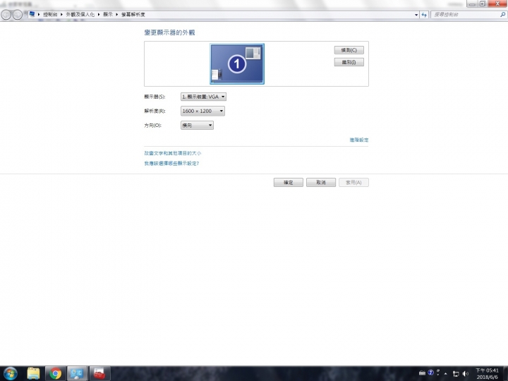Click the network tray icon
The width and height of the screenshot is (508, 381).
(456, 373)
